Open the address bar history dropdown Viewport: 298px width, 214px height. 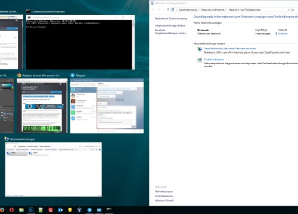tap(288, 10)
